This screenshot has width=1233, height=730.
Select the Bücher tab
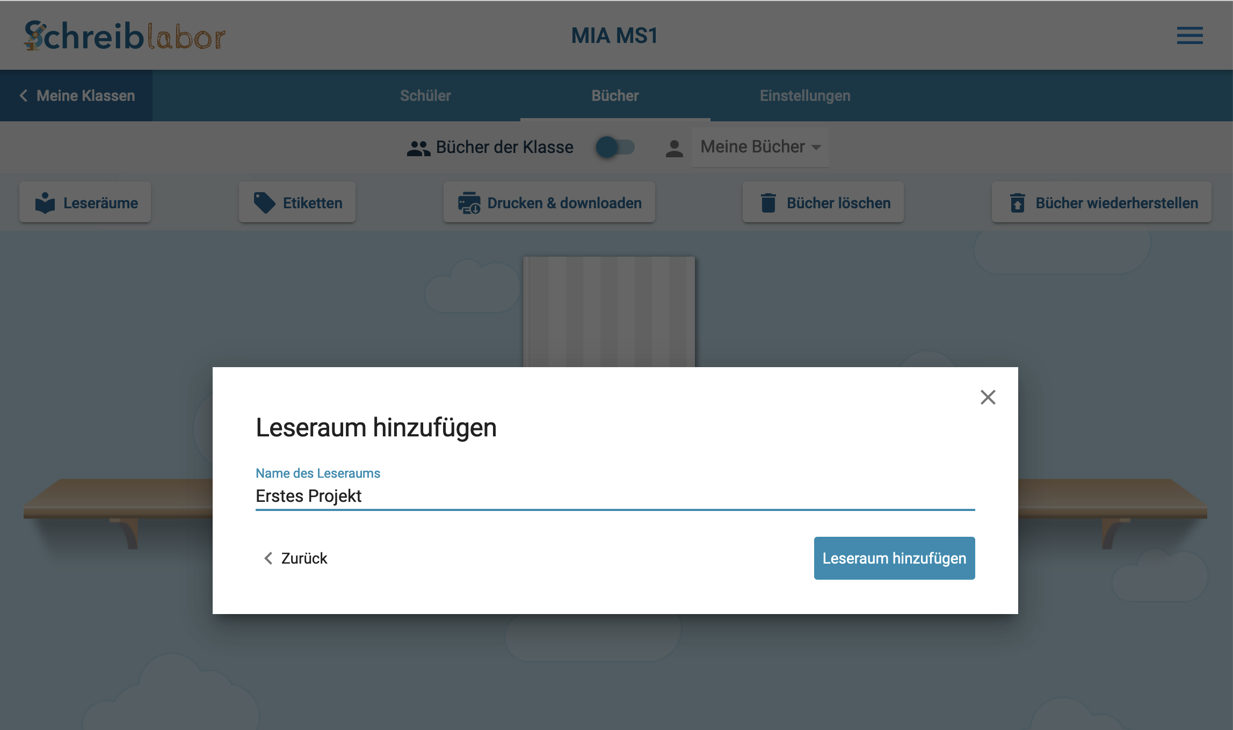tap(615, 96)
